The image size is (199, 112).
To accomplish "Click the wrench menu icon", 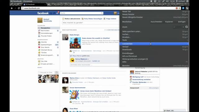I will [x=187, y=8].
